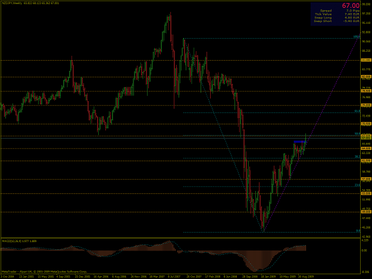Click the 100.0 Fibonacci level label
The width and height of the screenshot is (372, 279).
click(x=357, y=37)
